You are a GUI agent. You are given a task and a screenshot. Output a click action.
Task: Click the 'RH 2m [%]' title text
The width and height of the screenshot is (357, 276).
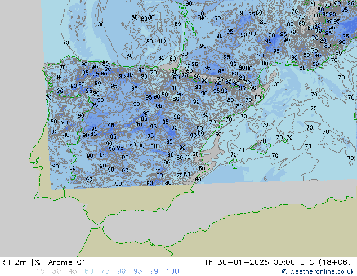[22, 262]
